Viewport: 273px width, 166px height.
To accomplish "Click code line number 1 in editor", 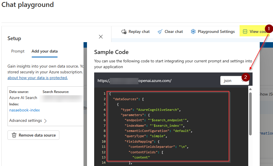I will coord(104,94).
